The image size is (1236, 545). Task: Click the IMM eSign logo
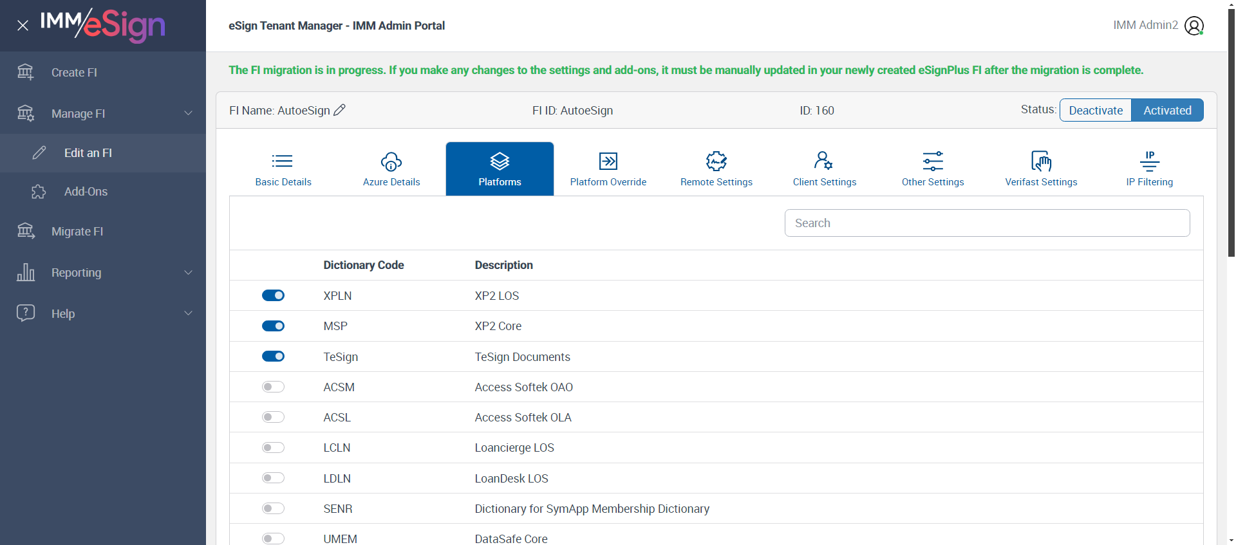(x=103, y=25)
